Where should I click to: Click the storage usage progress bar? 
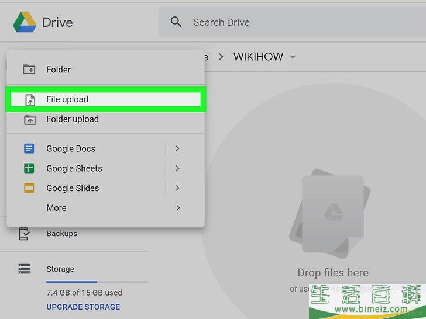point(97,282)
